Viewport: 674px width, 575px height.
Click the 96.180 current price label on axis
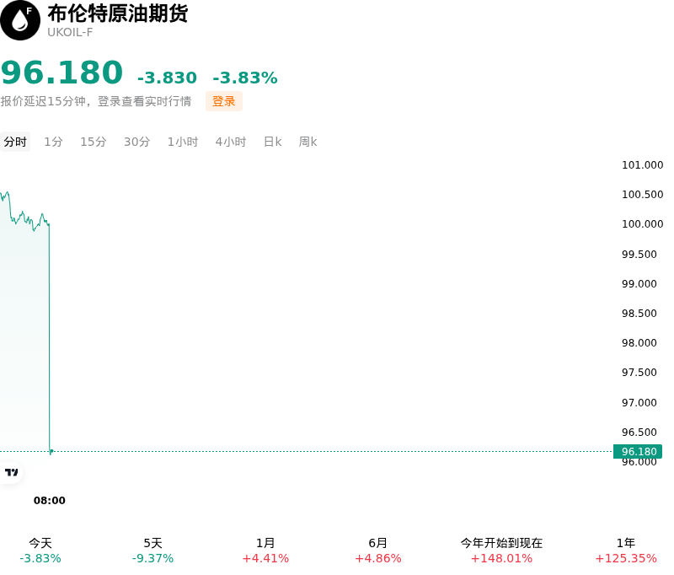click(638, 452)
